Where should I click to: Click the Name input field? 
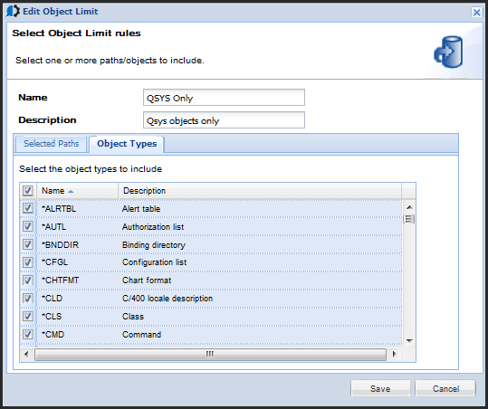pyautogui.click(x=224, y=98)
